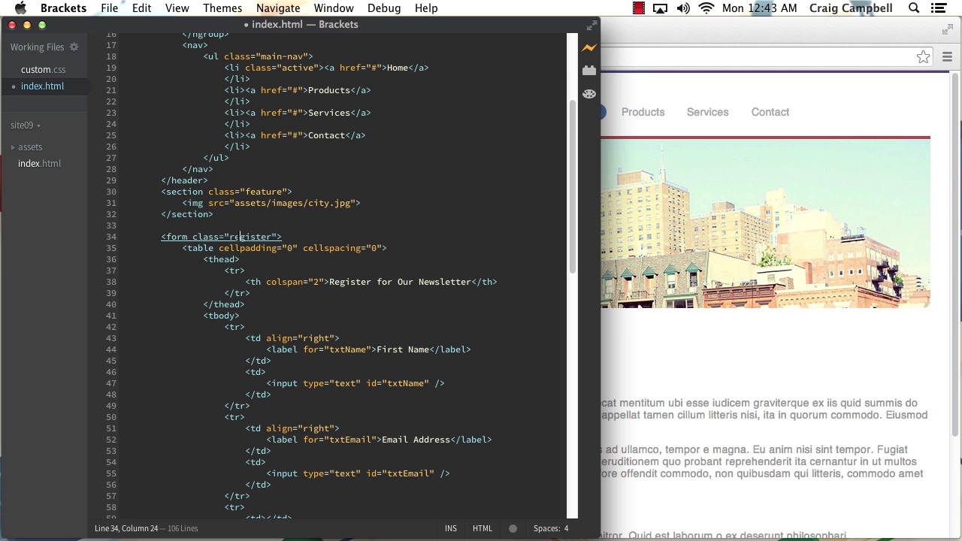962x541 pixels.
Task: Open the Themes menu
Action: click(x=222, y=8)
